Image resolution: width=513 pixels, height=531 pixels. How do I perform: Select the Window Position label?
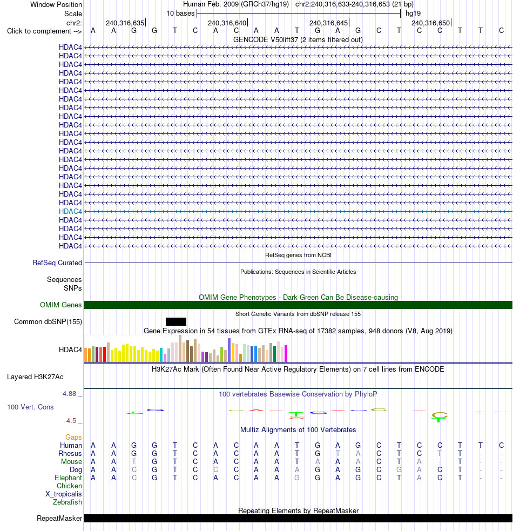(x=56, y=5)
